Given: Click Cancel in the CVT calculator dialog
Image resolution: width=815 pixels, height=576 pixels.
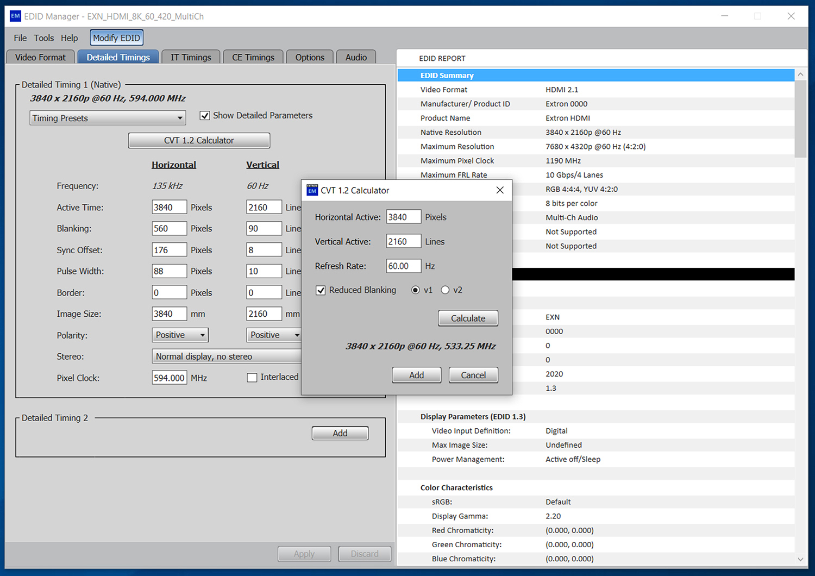Looking at the screenshot, I should click(x=473, y=375).
